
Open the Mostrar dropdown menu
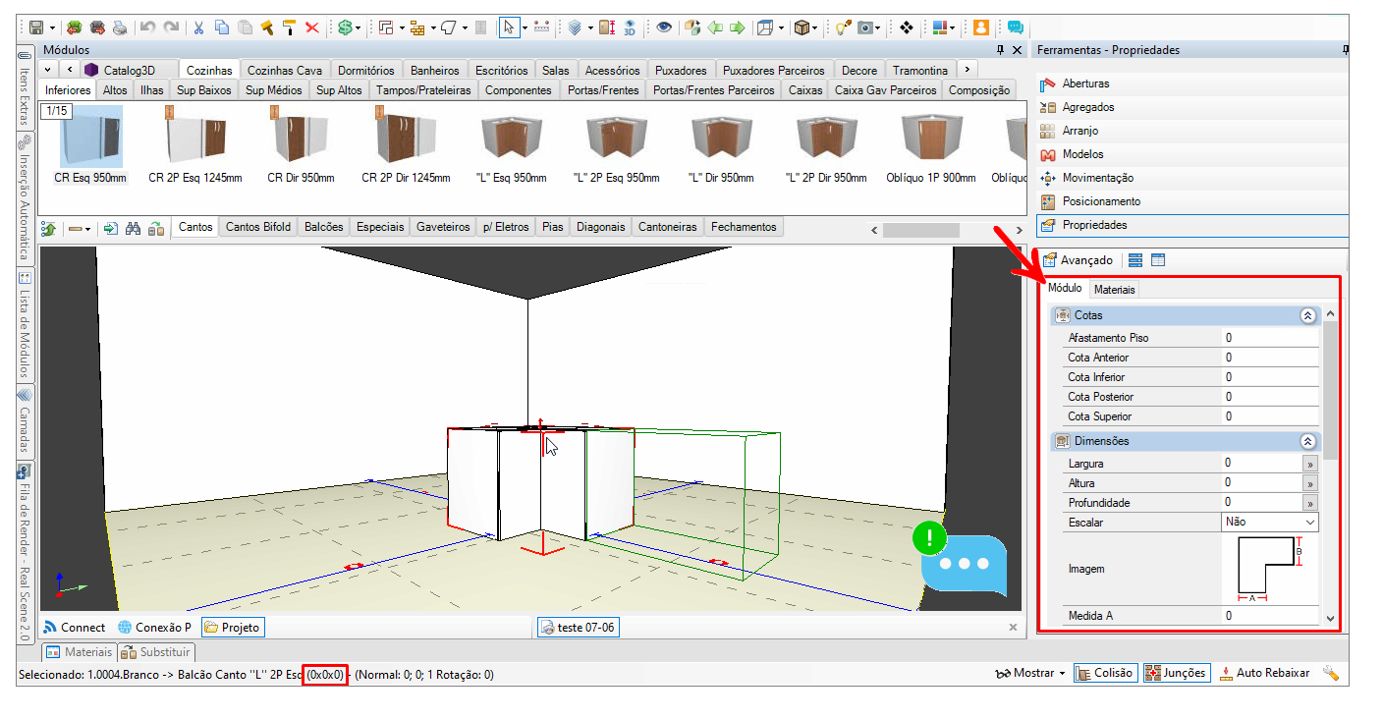tap(1030, 673)
